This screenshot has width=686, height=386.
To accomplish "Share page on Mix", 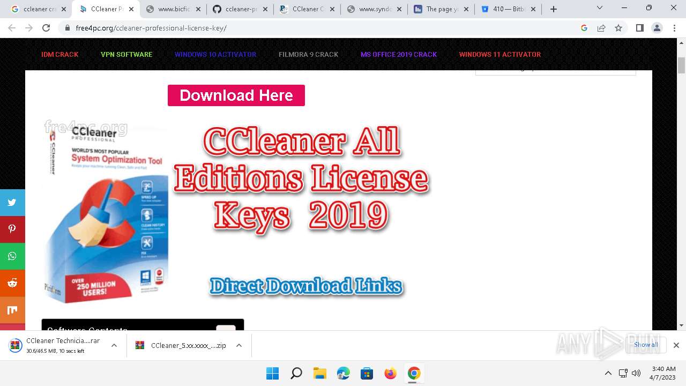I will 12,310.
